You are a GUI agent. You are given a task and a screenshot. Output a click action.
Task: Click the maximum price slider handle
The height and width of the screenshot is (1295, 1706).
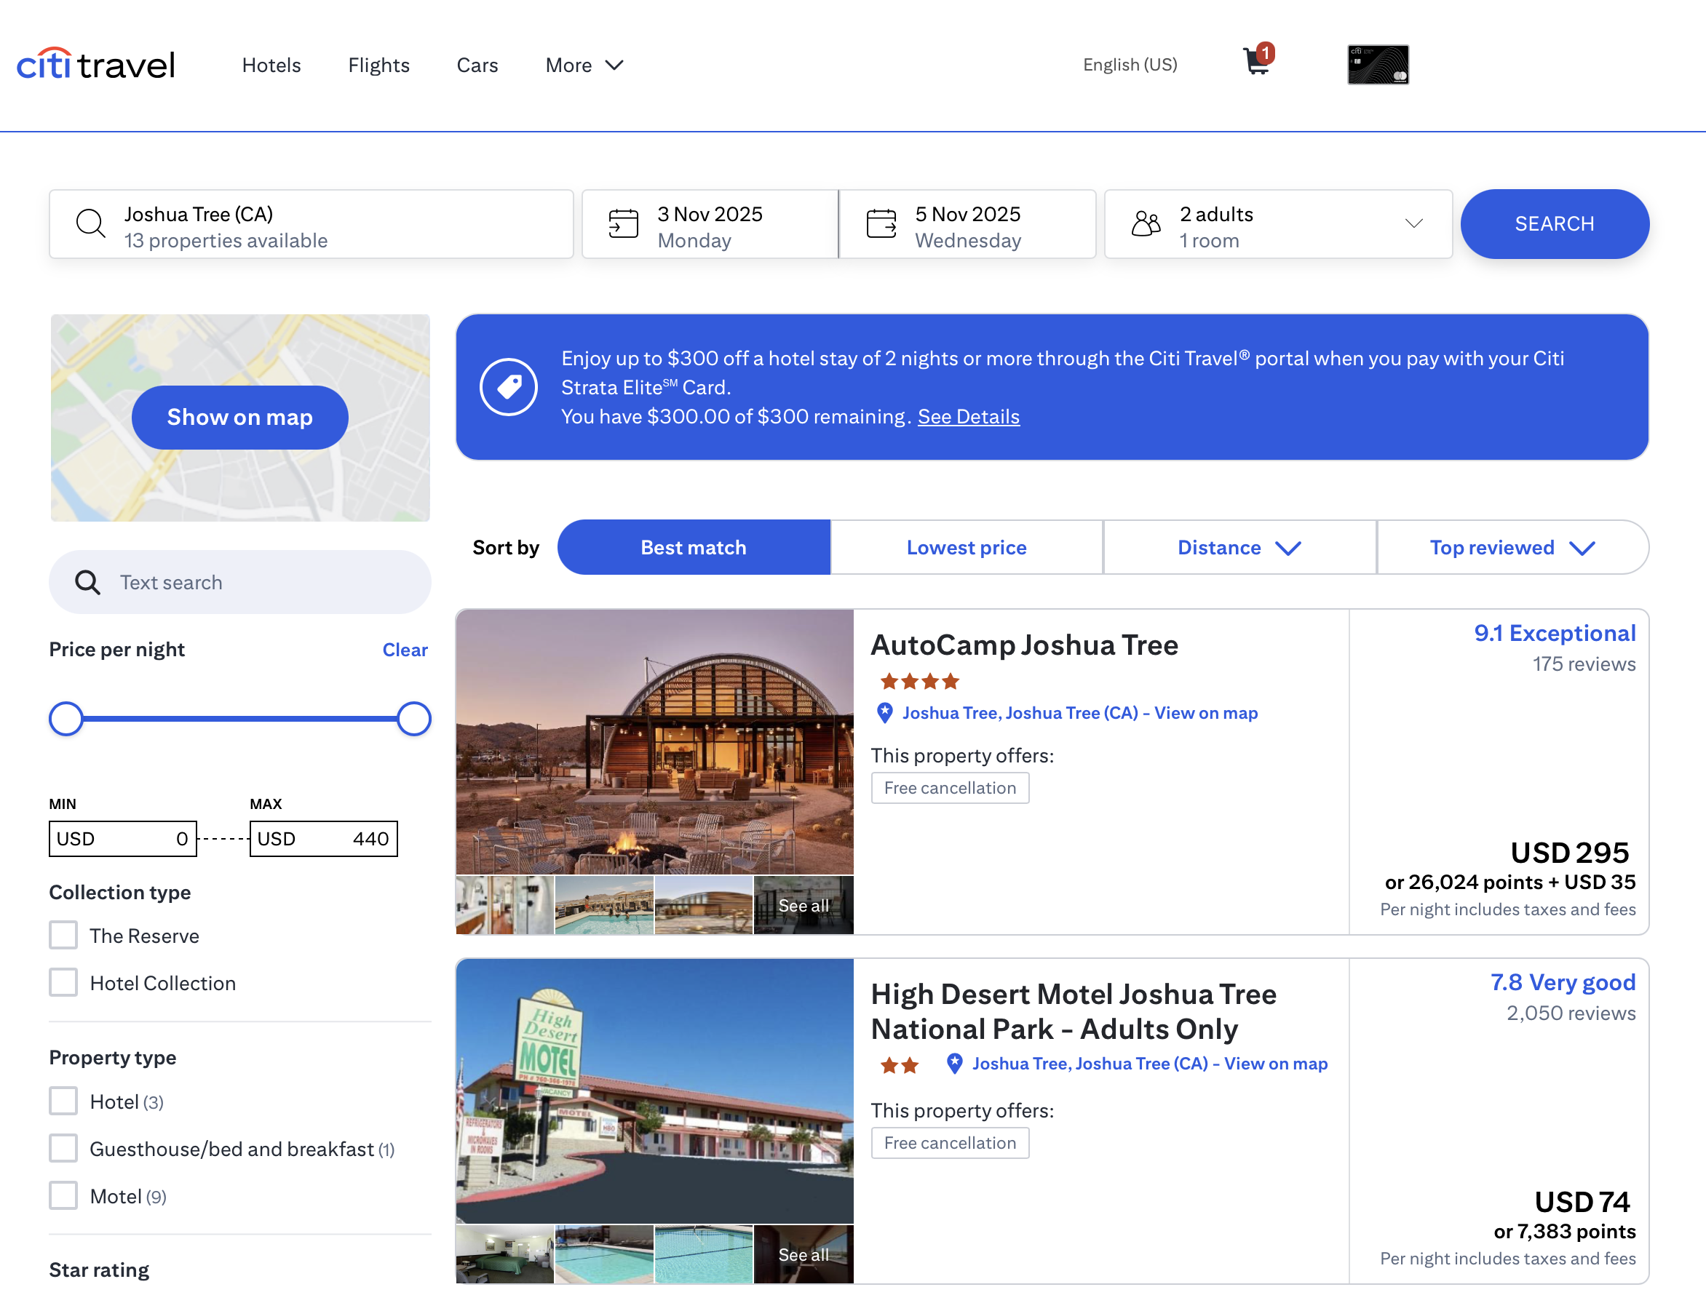[x=414, y=720]
